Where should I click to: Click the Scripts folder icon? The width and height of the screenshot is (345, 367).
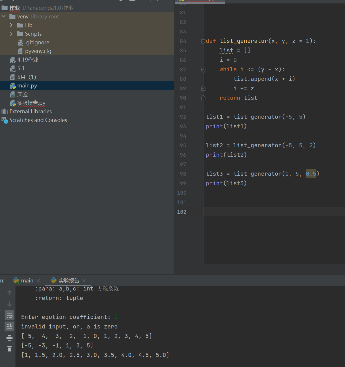click(20, 34)
